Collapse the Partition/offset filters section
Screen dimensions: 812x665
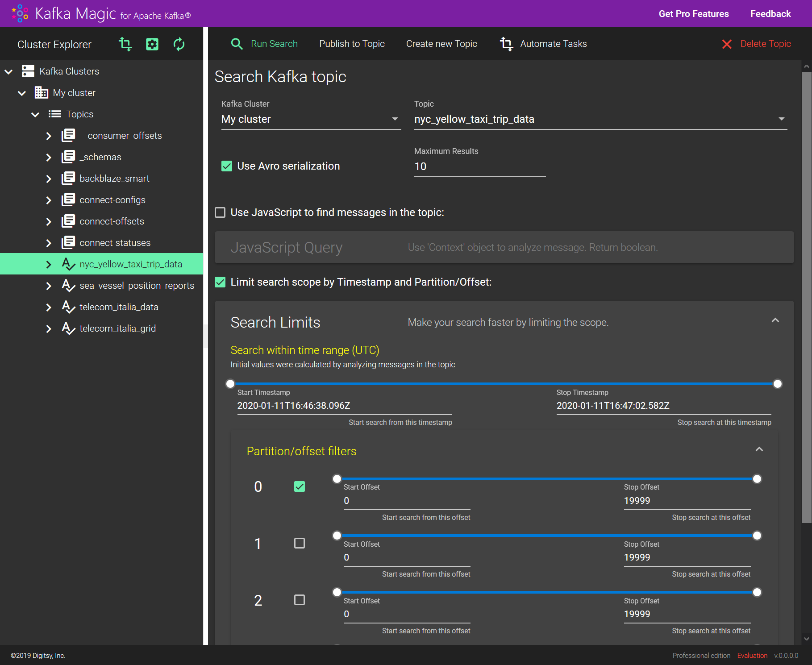759,449
